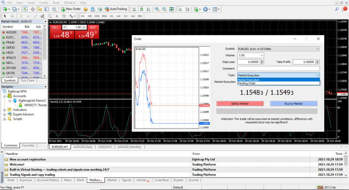The width and height of the screenshot is (349, 190).
Task: Click the notification alert icon
Action: [x=345, y=9]
